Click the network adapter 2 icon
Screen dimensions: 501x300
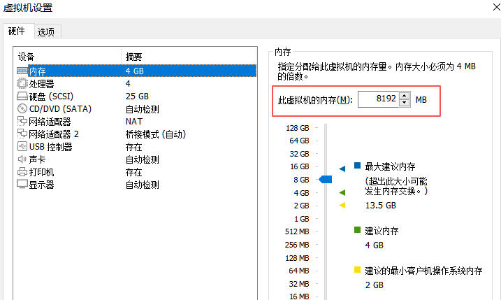point(22,134)
